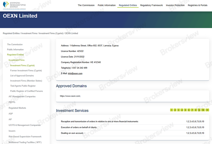Open Risk Based Supervision Framework sidebar item

tap(25, 137)
